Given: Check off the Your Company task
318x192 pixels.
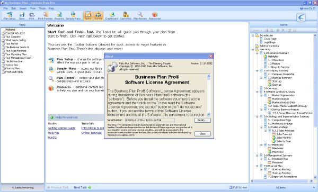Looking at the screenshot, I should pyautogui.click(x=3, y=36).
